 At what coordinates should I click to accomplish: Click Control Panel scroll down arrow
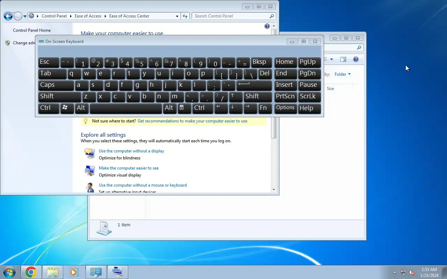pyautogui.click(x=274, y=190)
